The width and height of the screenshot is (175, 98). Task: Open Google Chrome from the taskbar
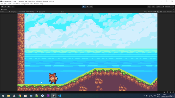[x=20, y=96]
